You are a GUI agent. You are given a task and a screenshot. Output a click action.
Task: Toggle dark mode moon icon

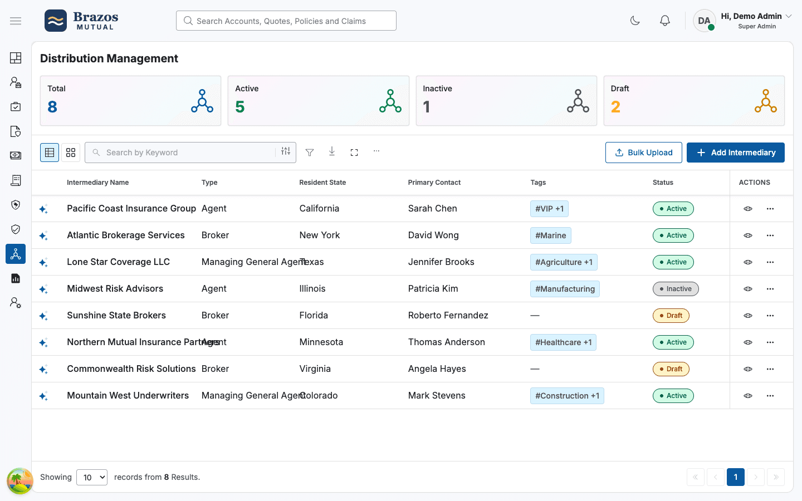635,21
